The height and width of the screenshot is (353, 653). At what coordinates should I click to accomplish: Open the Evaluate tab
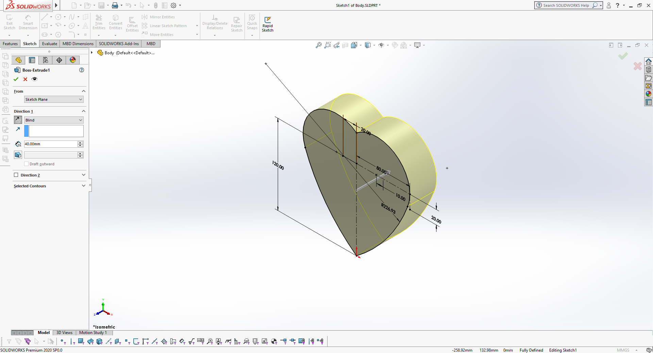pyautogui.click(x=50, y=44)
